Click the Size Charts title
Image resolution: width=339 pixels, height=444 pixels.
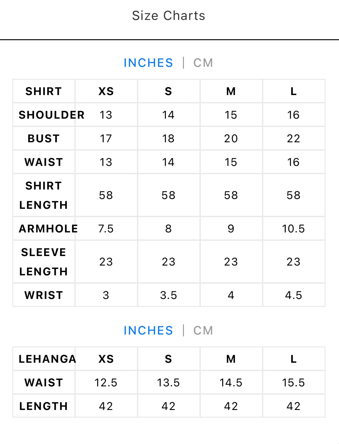tap(169, 16)
